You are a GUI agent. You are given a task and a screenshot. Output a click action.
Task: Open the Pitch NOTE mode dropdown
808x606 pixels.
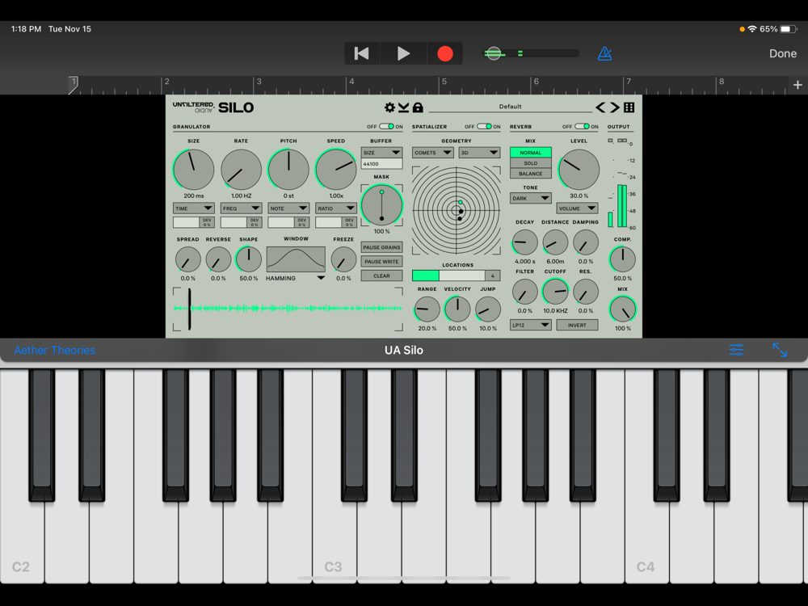pos(288,208)
